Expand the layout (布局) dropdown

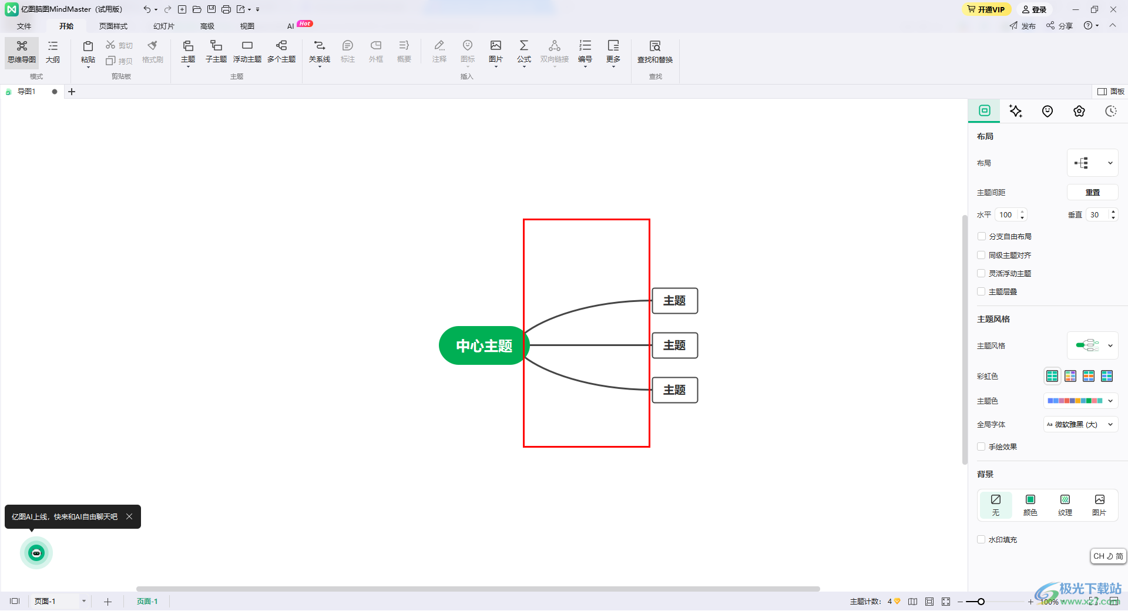(1093, 163)
